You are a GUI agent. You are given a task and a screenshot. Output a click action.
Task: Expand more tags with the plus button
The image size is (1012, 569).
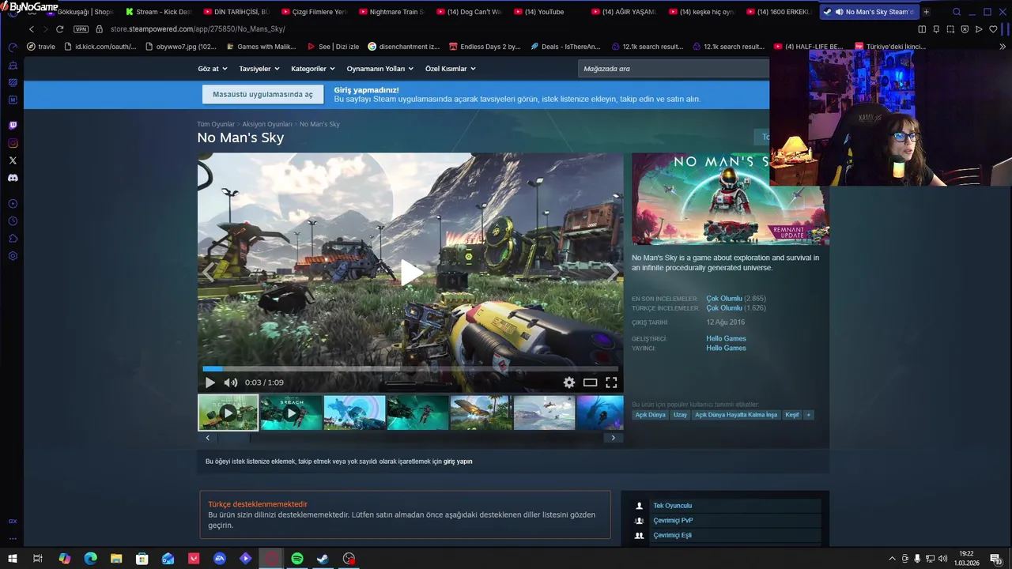808,415
